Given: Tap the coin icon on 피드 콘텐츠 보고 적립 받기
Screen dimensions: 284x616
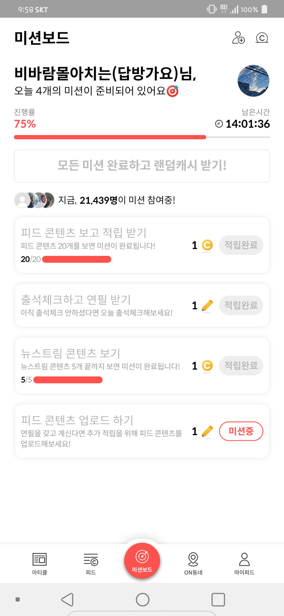Looking at the screenshot, I should [x=207, y=245].
